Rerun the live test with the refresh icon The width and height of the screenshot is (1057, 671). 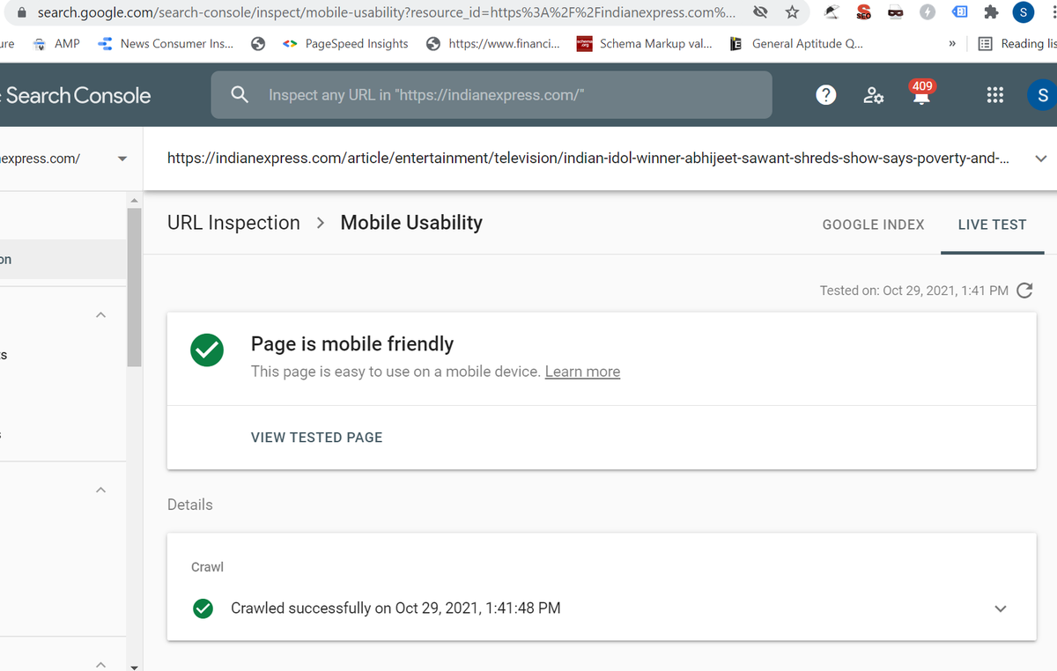(x=1024, y=291)
